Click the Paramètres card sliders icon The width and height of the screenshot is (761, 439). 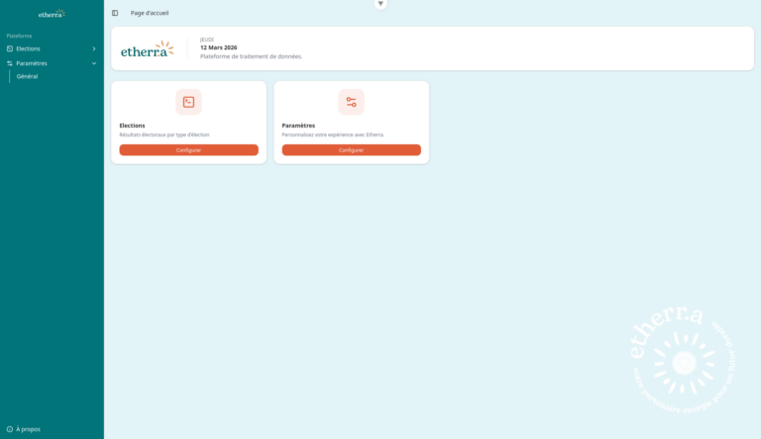click(x=351, y=102)
